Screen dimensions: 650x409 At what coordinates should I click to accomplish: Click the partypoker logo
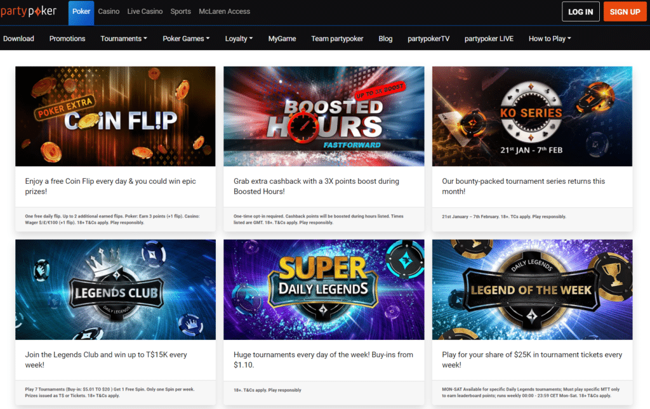29,11
